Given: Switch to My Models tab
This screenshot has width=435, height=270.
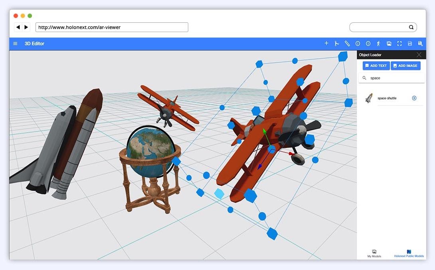Looking at the screenshot, I should click(x=374, y=254).
